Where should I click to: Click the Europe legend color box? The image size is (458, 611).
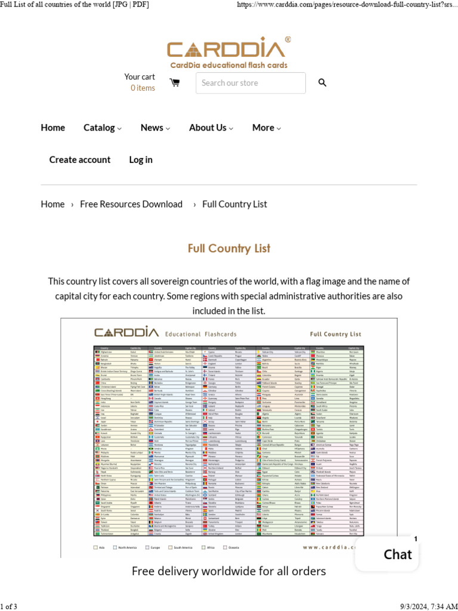click(147, 548)
